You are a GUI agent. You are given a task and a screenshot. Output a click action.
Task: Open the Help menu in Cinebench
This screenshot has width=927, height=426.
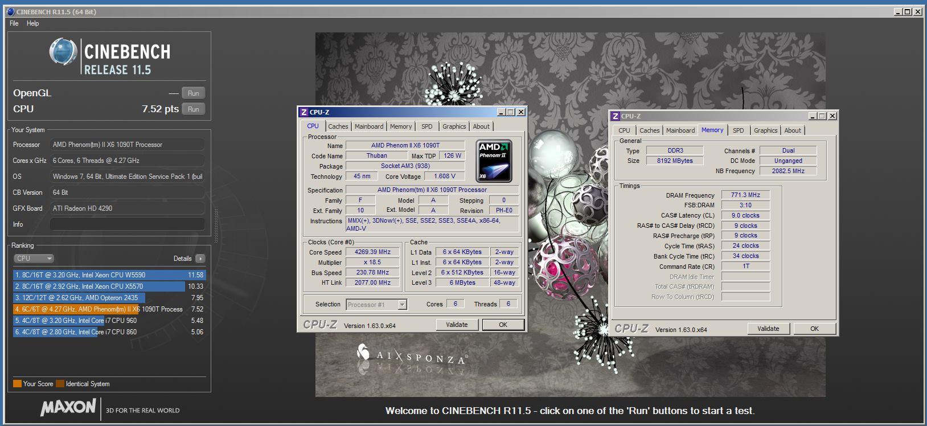(33, 23)
